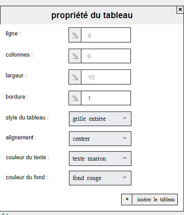Click the chevron arrow of texte marron

coord(125,158)
